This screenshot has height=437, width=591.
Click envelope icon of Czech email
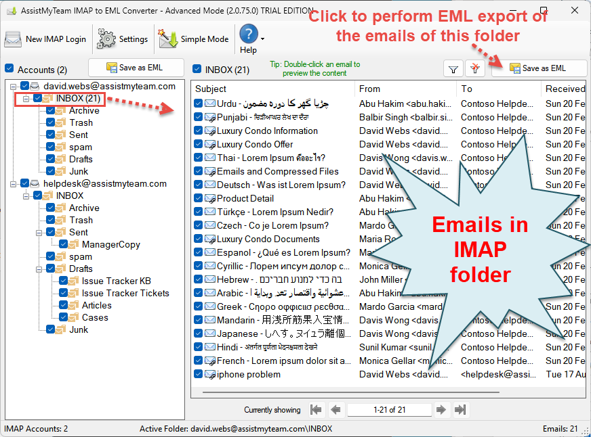pos(210,225)
